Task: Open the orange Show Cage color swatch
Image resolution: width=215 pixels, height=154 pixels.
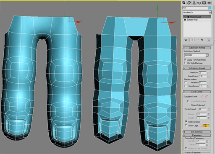Action: [204, 126]
